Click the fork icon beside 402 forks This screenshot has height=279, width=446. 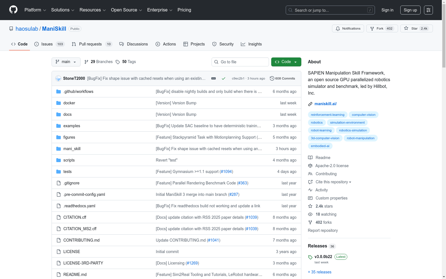[310, 222]
